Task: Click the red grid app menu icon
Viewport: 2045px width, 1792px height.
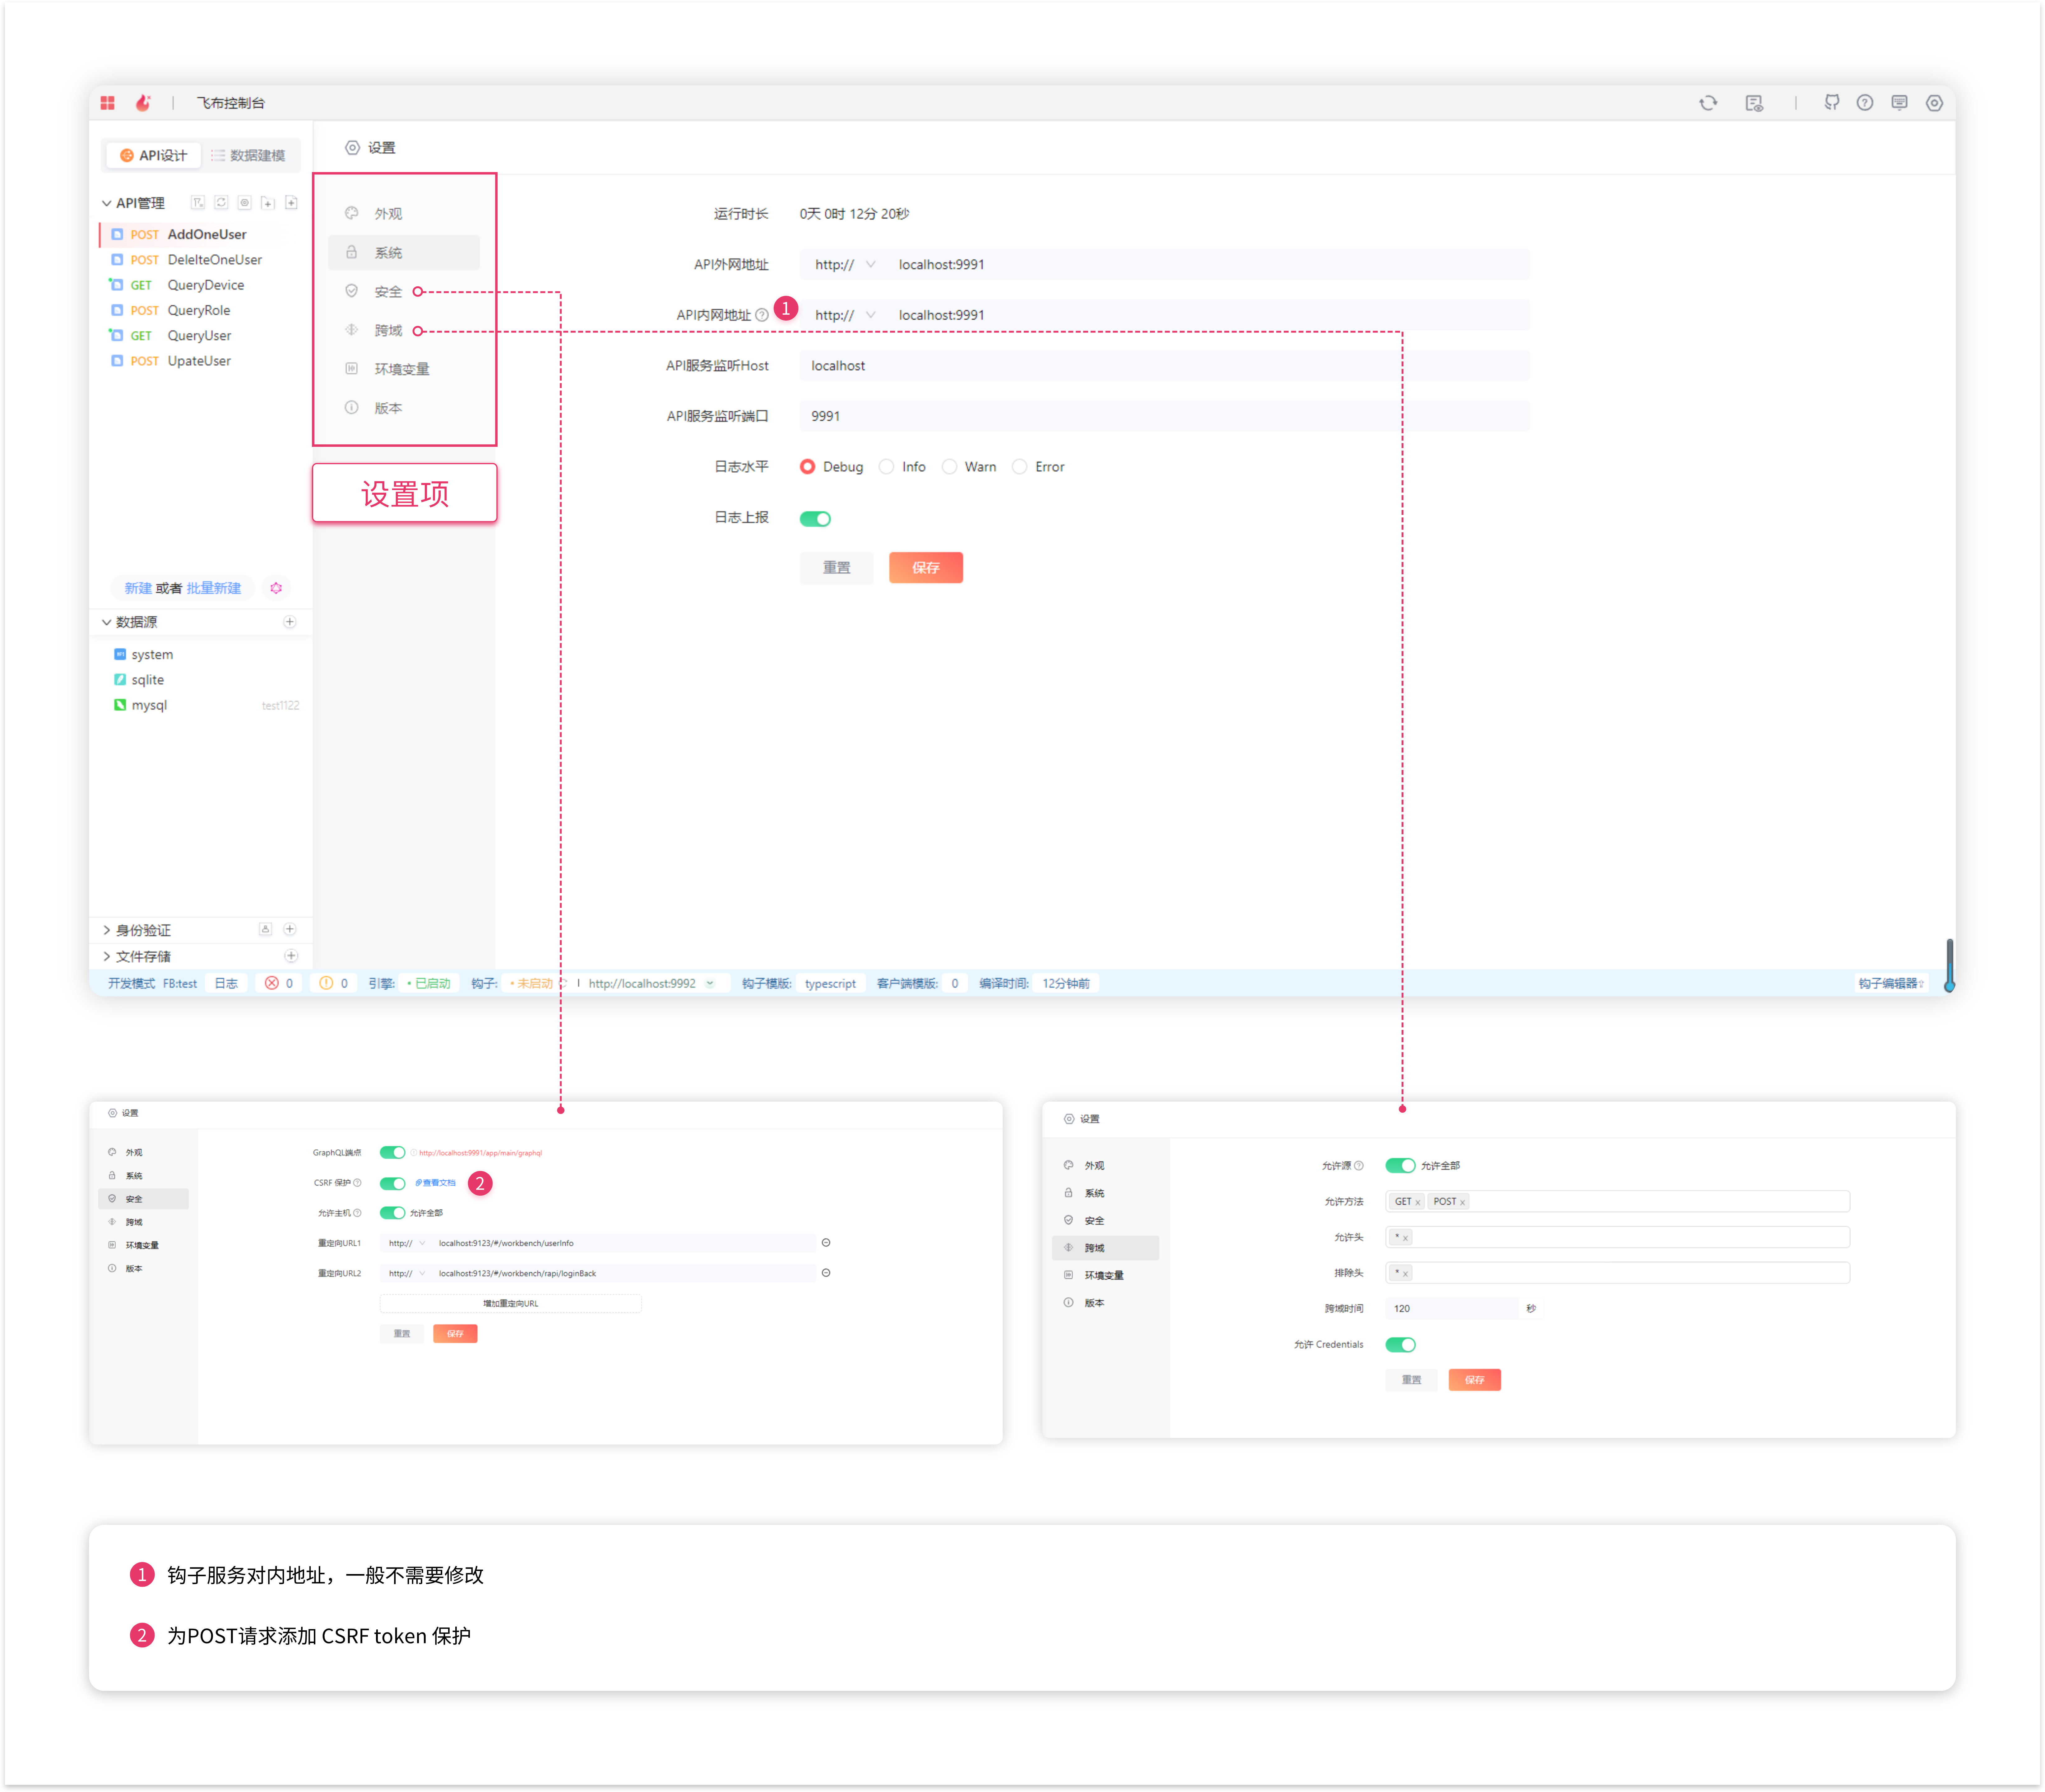Action: pos(108,103)
